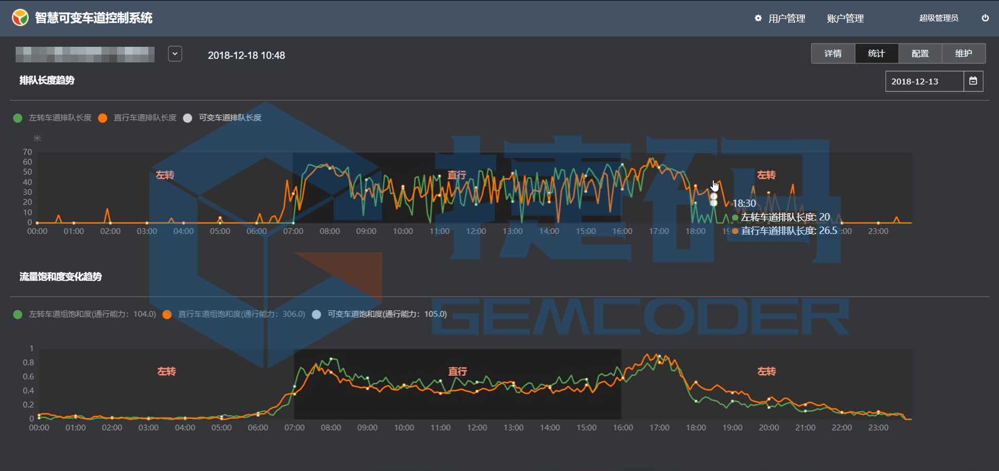
Task: Open the blurred intersection name combo box
Action: point(85,54)
